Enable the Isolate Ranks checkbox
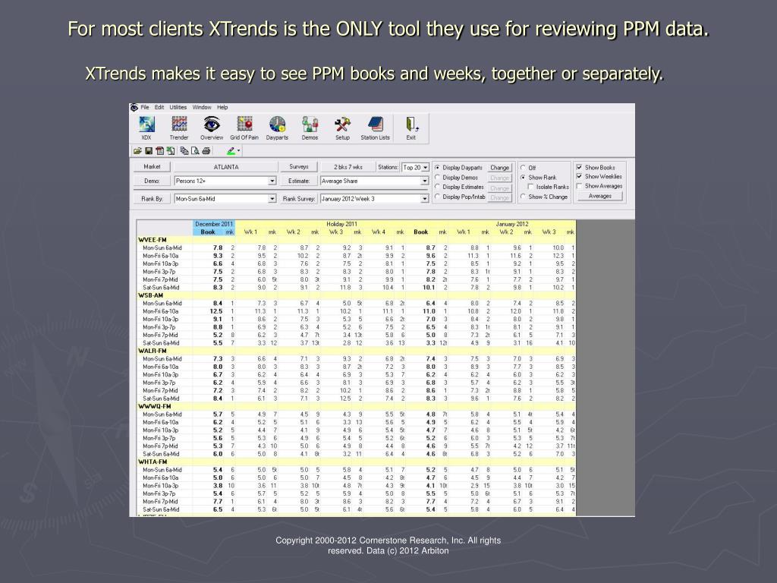777x583 pixels. tap(530, 187)
